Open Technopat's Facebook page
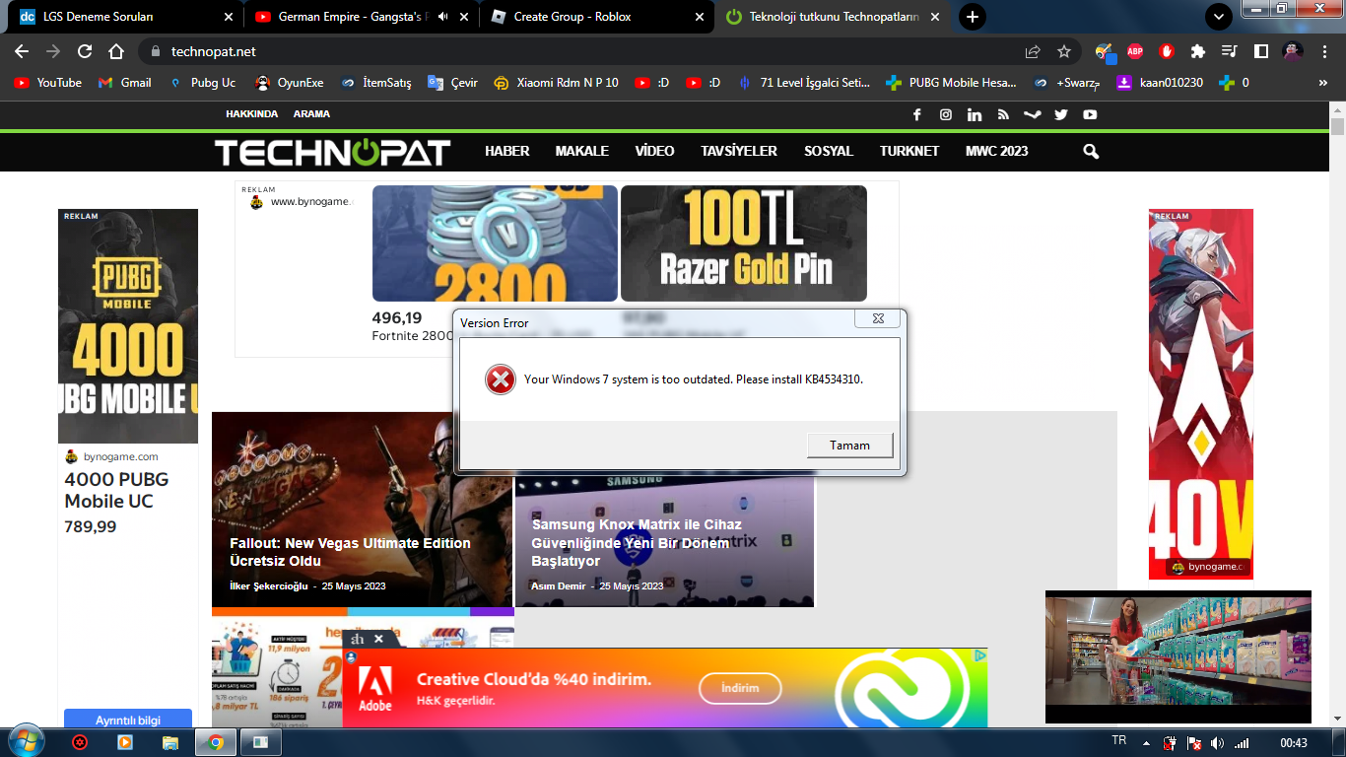The width and height of the screenshot is (1346, 757). tap(917, 114)
